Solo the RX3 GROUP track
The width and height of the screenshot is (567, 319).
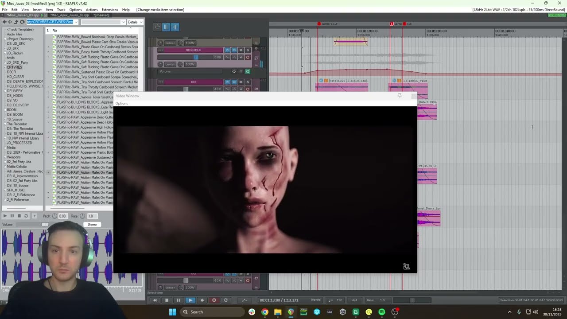[x=248, y=50]
